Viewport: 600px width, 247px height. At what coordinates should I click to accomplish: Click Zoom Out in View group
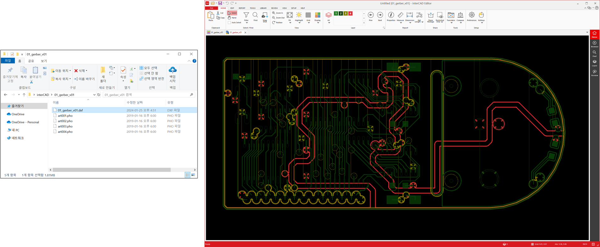[278, 18]
